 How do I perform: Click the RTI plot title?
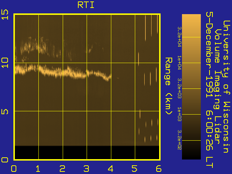coord(86,5)
